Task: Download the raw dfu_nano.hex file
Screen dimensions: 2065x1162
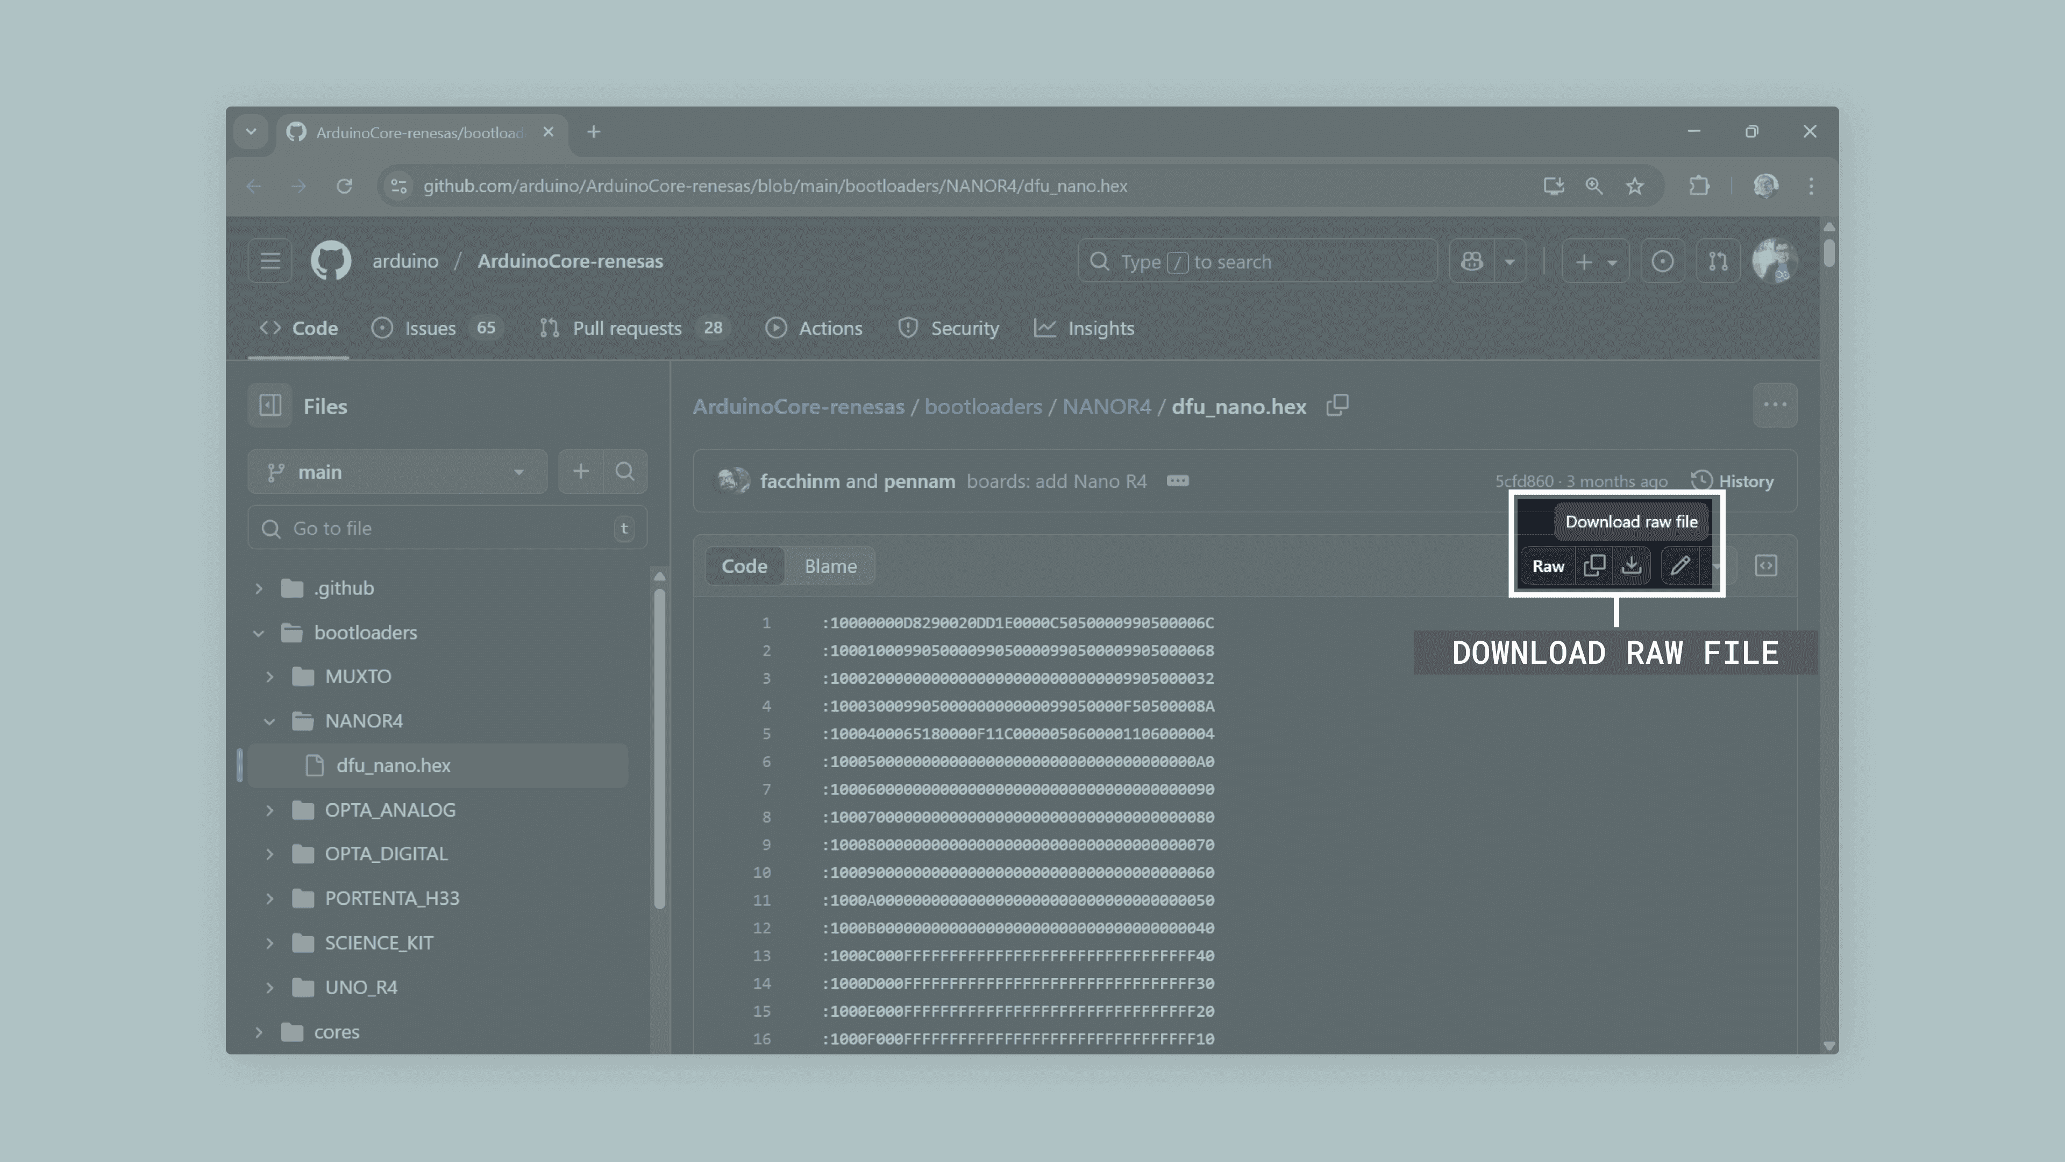Action: pyautogui.click(x=1632, y=565)
